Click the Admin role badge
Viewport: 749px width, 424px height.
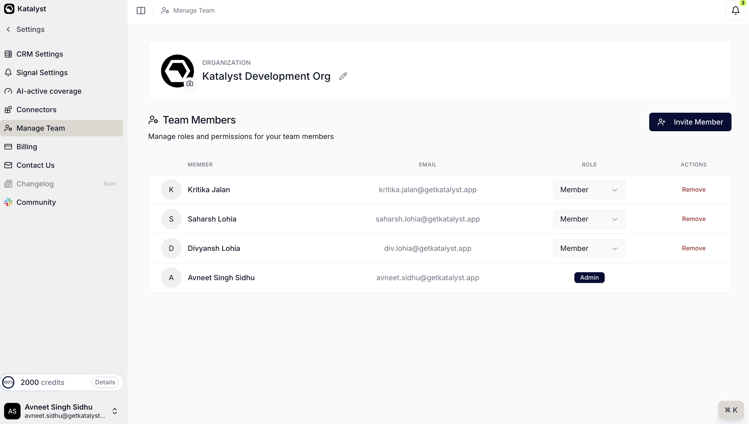[x=589, y=278]
